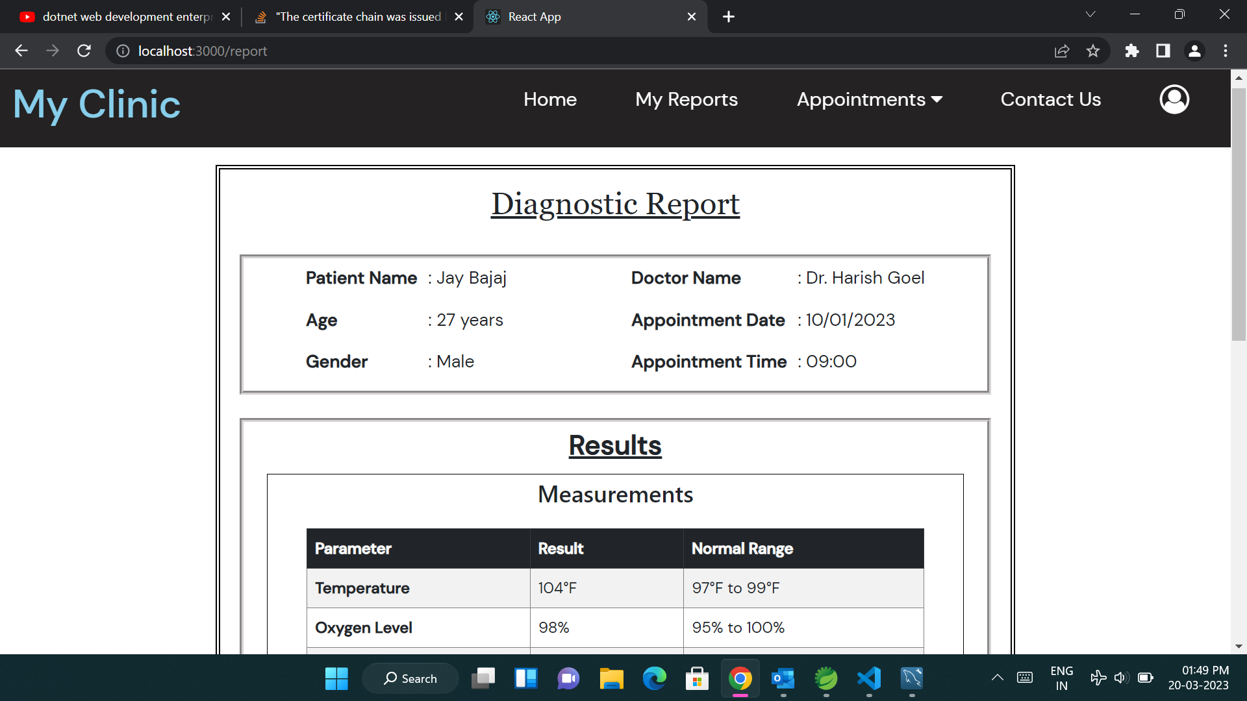Expand hidden icons in the system tray
The image size is (1247, 701).
pos(999,678)
